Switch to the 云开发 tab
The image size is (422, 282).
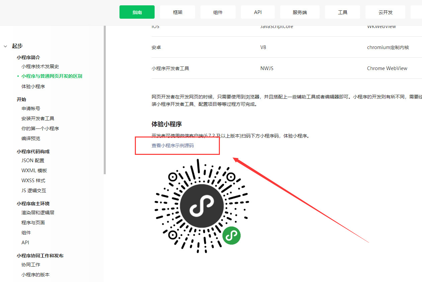385,12
